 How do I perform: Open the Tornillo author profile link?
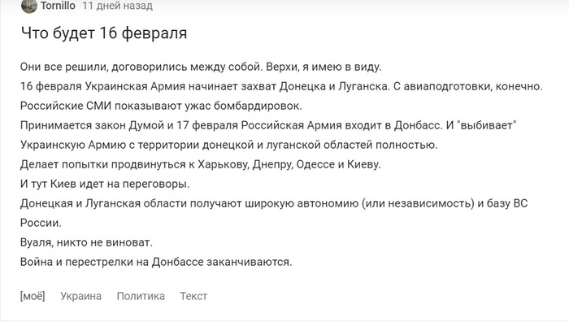(x=58, y=6)
